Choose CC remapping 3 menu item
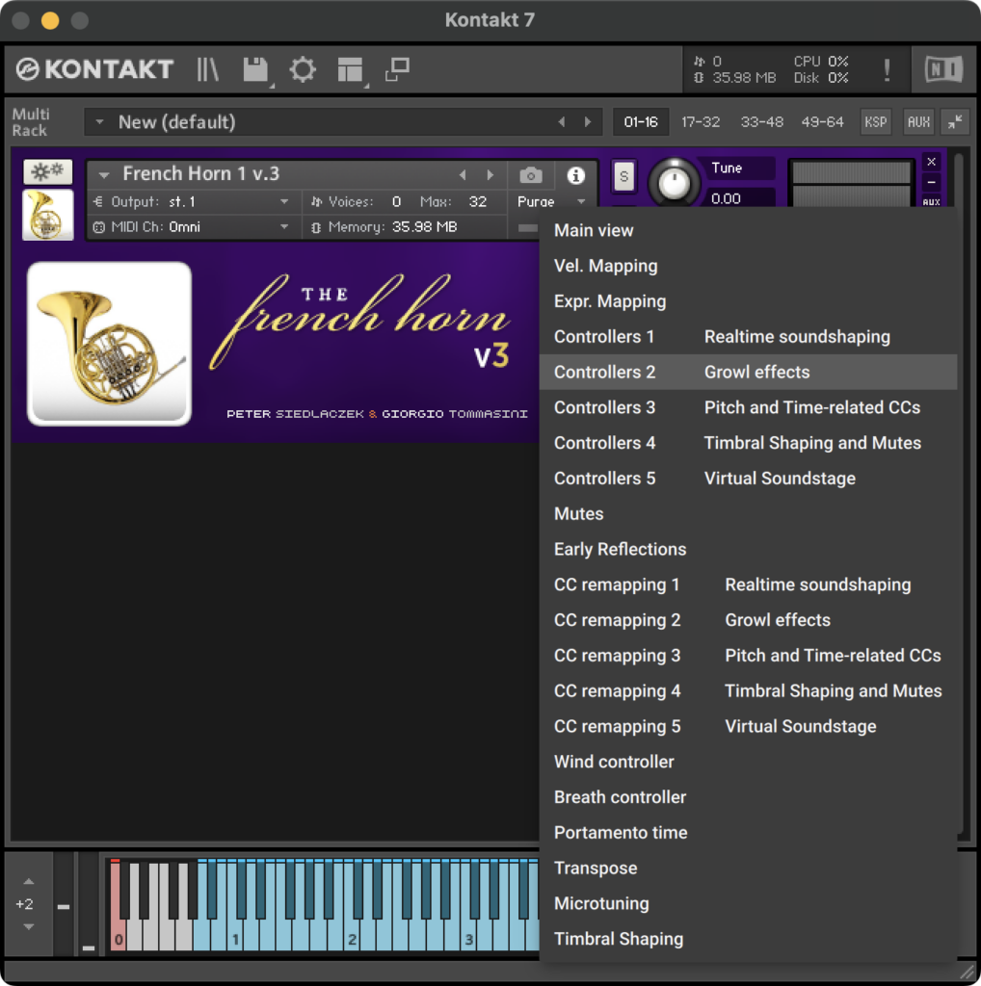 [x=748, y=655]
